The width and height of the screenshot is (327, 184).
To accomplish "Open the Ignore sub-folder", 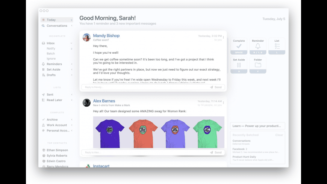I will click(x=51, y=59).
